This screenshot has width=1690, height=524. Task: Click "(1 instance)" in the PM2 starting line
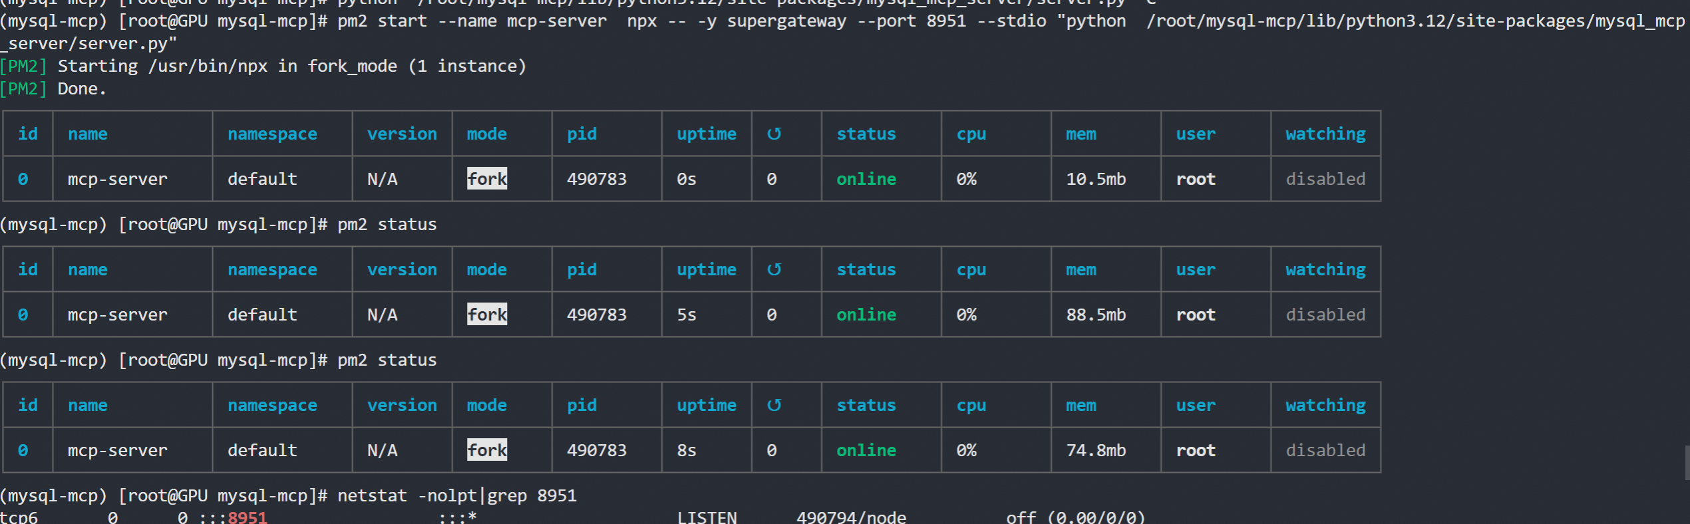point(467,66)
